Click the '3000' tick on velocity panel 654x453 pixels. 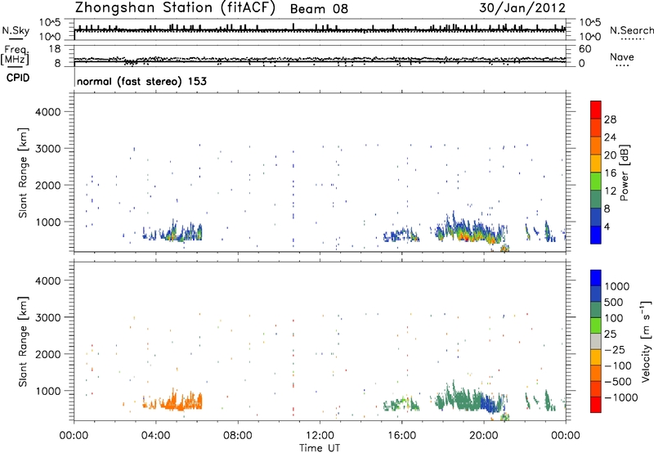(x=47, y=317)
